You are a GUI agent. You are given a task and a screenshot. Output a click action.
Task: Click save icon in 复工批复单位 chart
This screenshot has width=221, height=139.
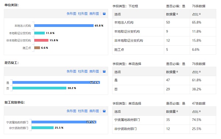click(x=104, y=111)
